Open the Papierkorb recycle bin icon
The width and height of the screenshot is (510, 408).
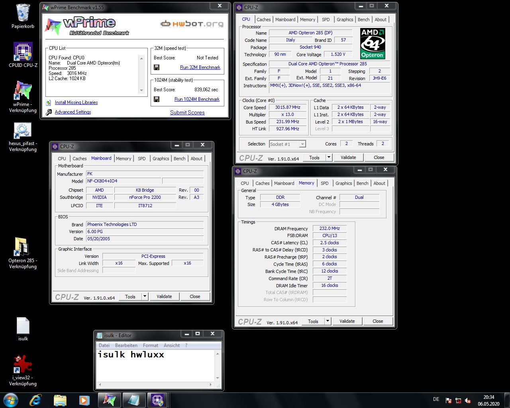pos(23,16)
